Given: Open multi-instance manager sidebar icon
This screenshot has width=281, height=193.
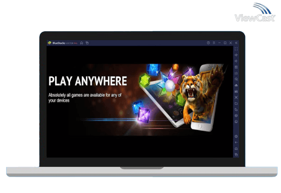Looking at the screenshot, I should tap(236, 110).
